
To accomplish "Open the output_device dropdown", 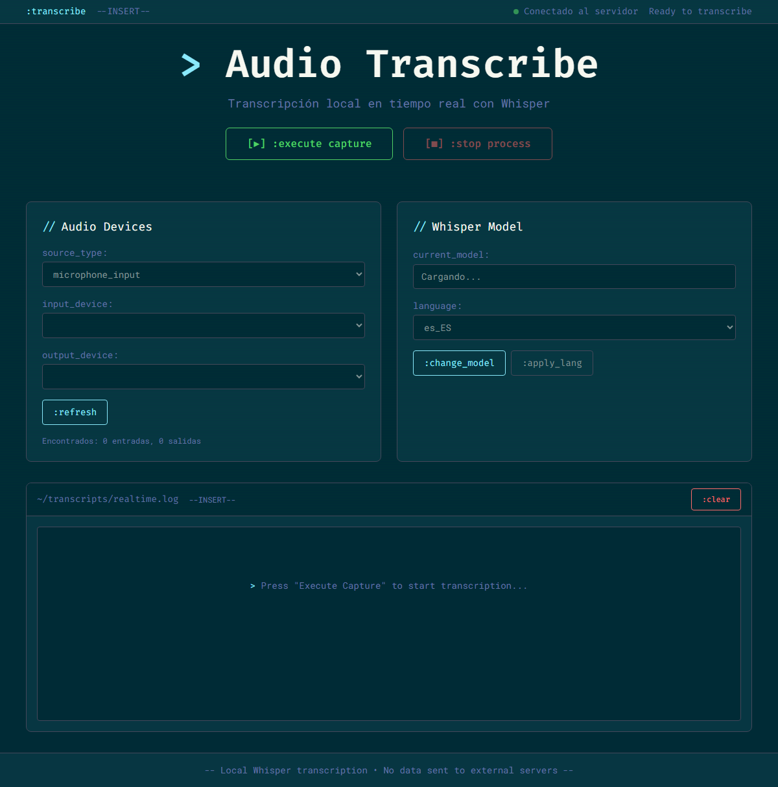I will 204,377.
